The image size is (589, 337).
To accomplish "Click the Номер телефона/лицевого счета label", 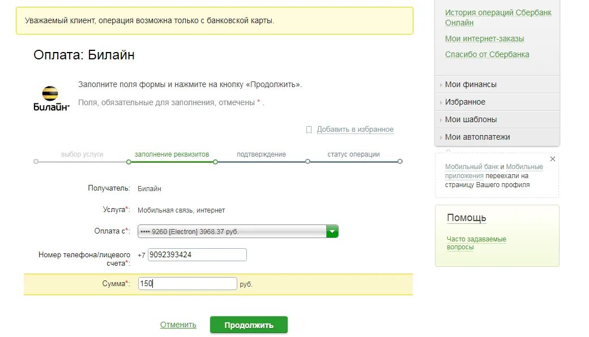I will click(84, 259).
